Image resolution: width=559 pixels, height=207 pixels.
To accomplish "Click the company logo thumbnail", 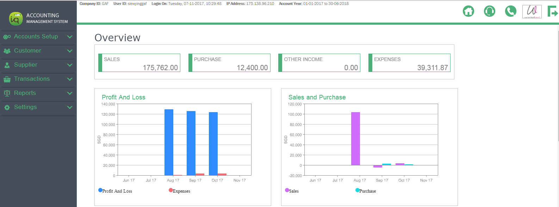I will coord(532,11).
